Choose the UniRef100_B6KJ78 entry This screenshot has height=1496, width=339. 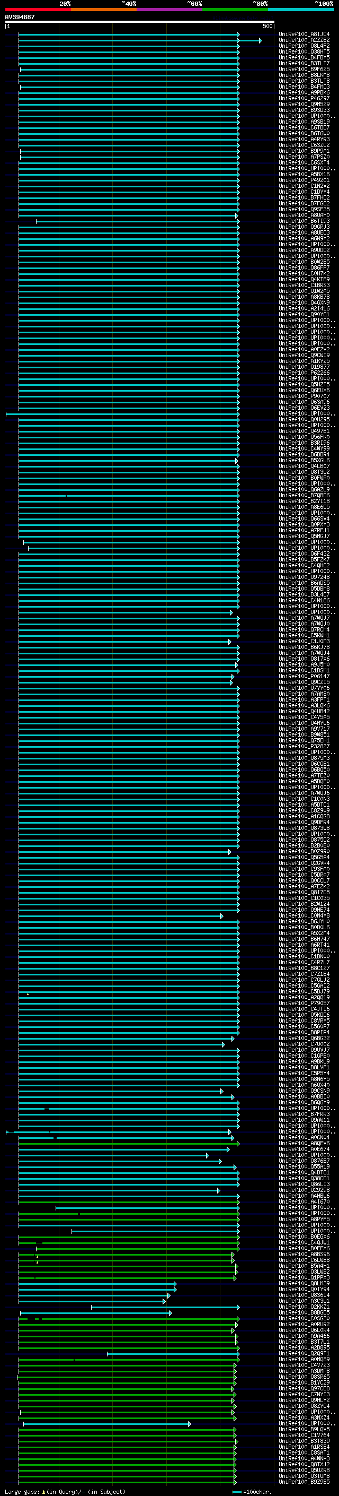coord(304,647)
